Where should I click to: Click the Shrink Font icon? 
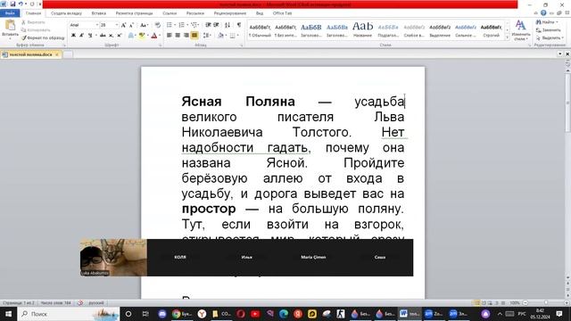coord(131,25)
